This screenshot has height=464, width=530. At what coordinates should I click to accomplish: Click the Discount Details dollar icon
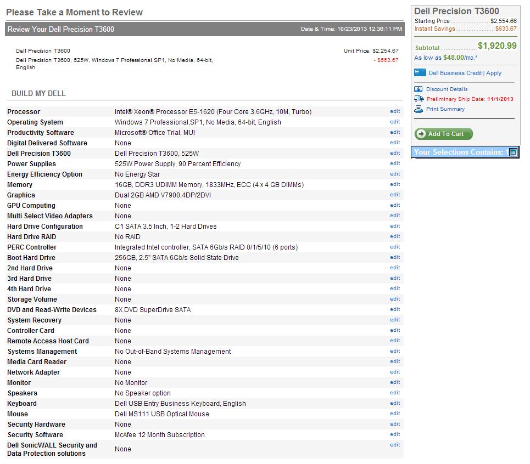[x=418, y=89]
